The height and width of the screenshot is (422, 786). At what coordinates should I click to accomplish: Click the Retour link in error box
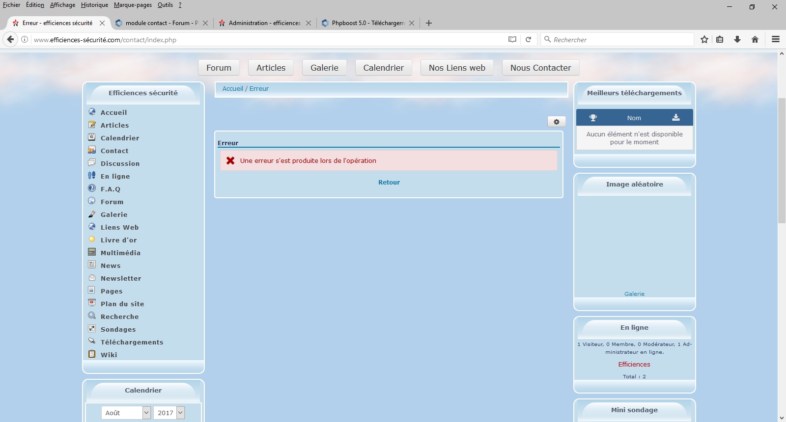(389, 182)
